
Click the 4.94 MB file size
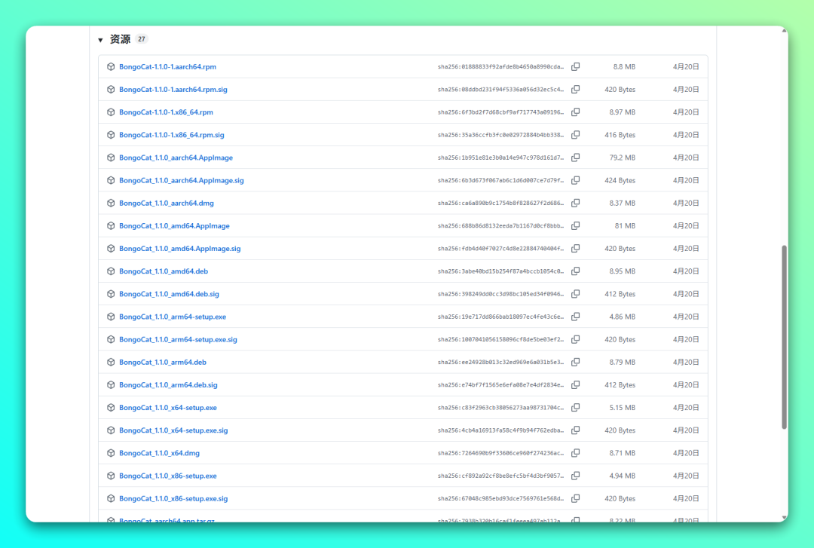623,476
